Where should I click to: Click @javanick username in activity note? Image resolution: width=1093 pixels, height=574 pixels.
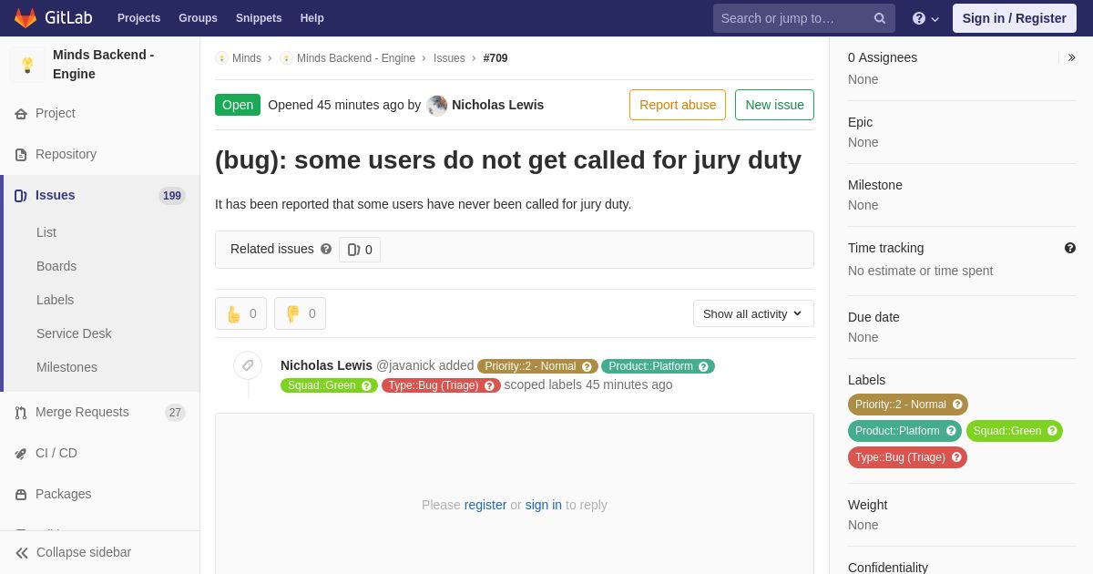[405, 365]
